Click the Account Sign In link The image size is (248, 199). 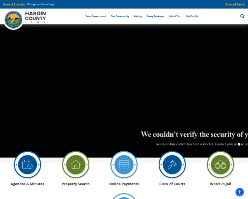[235, 4]
